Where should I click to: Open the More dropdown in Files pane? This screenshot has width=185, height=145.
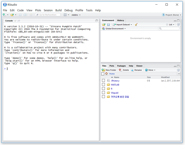(150, 70)
